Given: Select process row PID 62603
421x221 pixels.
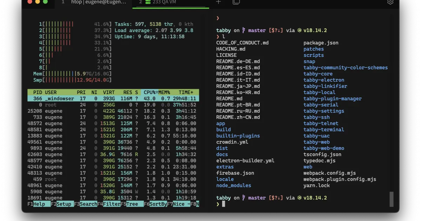Looking at the screenshot, I should pyautogui.click(x=113, y=154).
